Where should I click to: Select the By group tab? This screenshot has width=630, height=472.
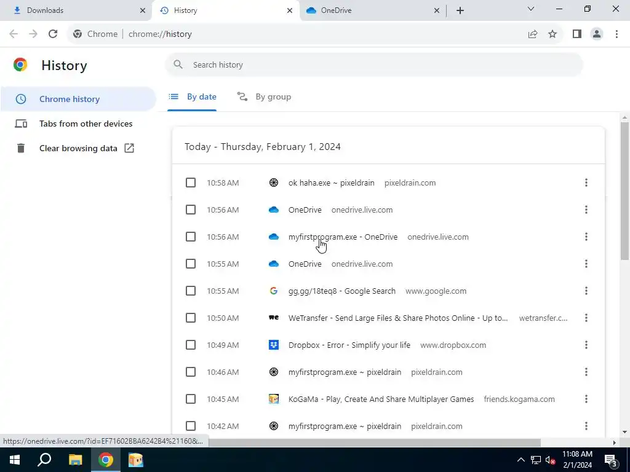264,96
